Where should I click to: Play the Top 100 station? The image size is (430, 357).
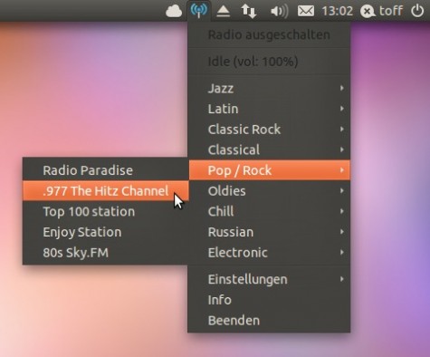(106, 211)
